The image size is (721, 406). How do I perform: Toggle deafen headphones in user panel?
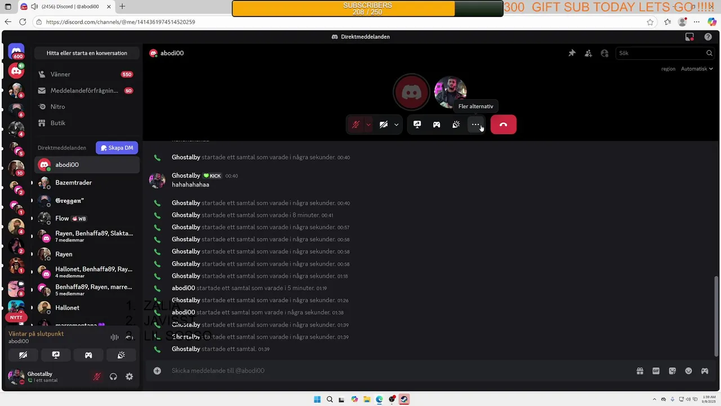[x=113, y=377]
